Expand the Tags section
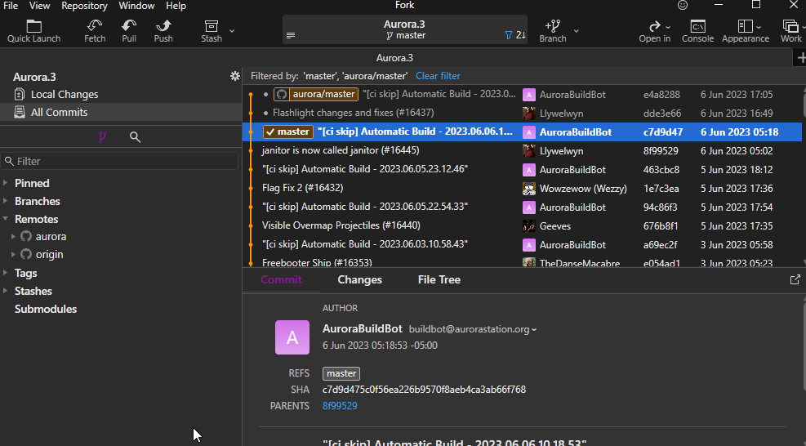 pyautogui.click(x=5, y=273)
